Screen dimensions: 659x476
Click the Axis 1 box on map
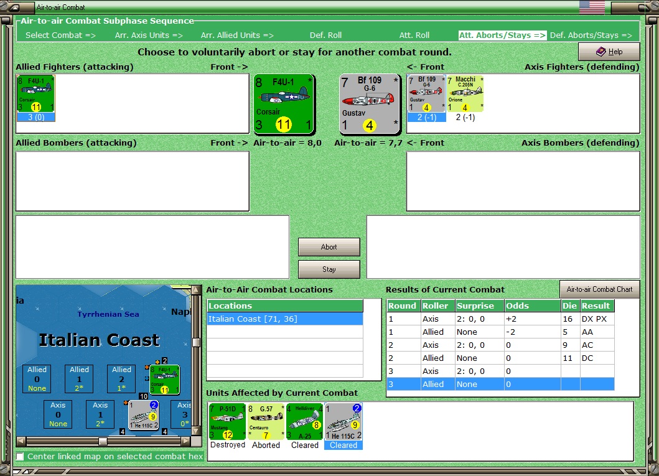[100, 414]
